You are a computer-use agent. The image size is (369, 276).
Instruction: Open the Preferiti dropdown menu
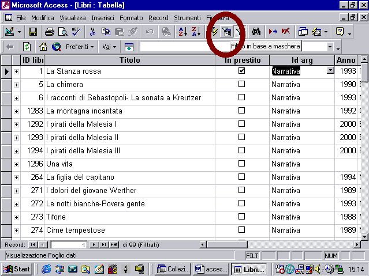pos(80,47)
